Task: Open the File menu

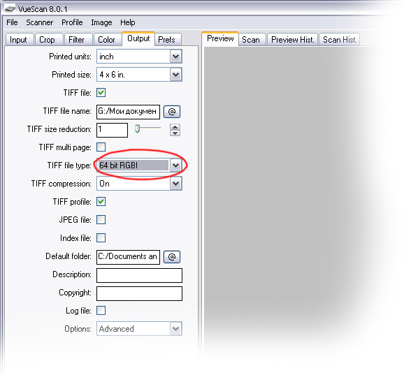Action: 12,22
